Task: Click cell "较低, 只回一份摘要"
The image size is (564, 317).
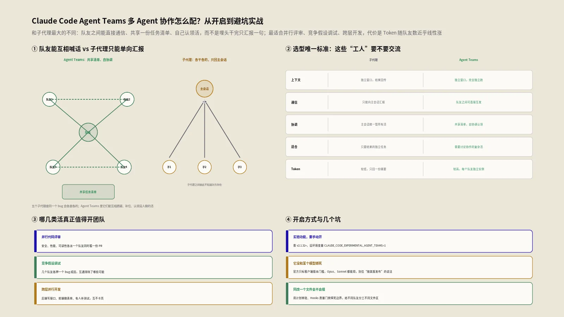Action: tap(373, 169)
